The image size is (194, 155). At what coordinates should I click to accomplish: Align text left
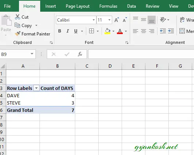click(x=136, y=31)
